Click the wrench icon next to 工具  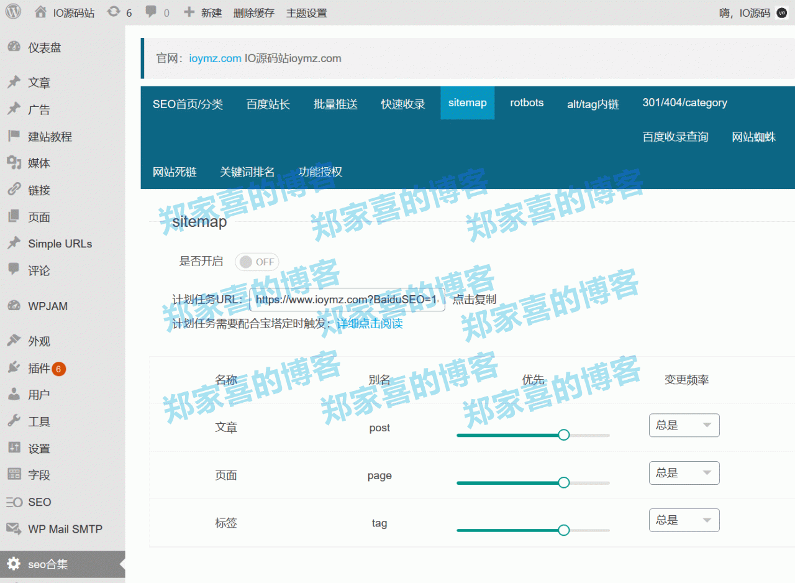14,421
